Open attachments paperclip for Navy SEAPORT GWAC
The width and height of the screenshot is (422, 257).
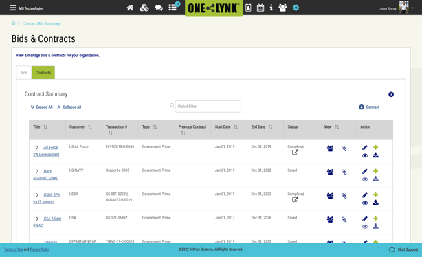(344, 172)
